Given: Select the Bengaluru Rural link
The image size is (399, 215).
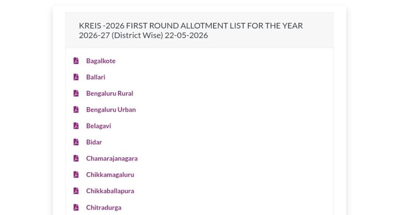Looking at the screenshot, I should click(109, 93).
